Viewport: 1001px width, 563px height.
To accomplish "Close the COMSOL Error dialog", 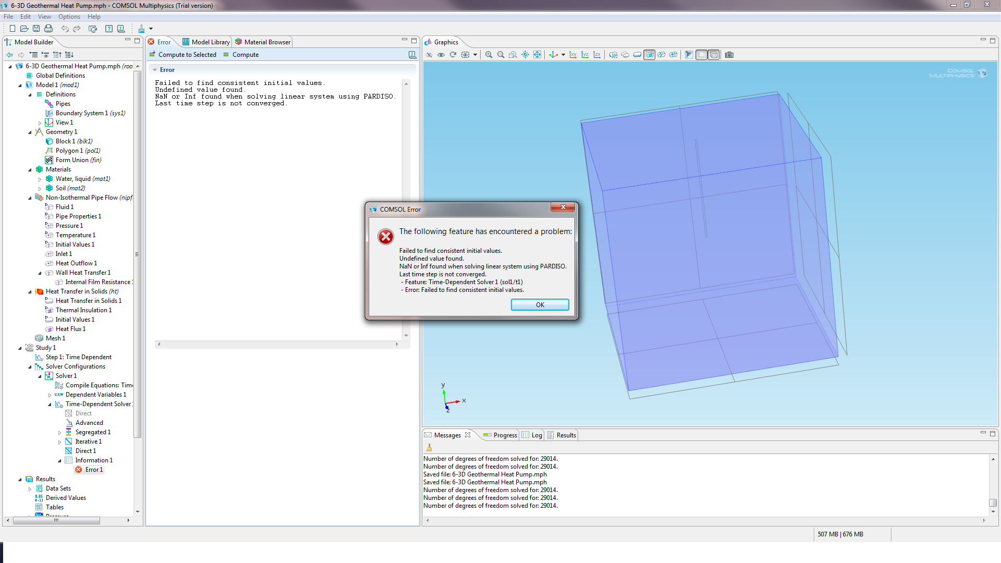I will (x=563, y=207).
